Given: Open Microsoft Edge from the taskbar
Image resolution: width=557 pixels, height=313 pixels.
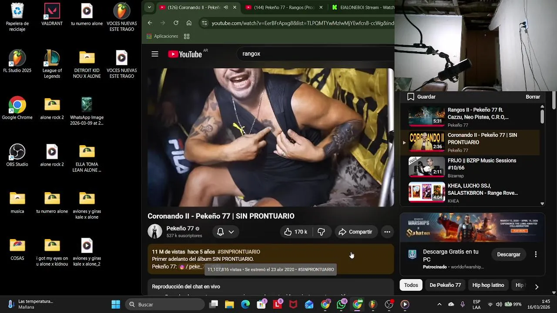Looking at the screenshot, I should click(x=245, y=304).
